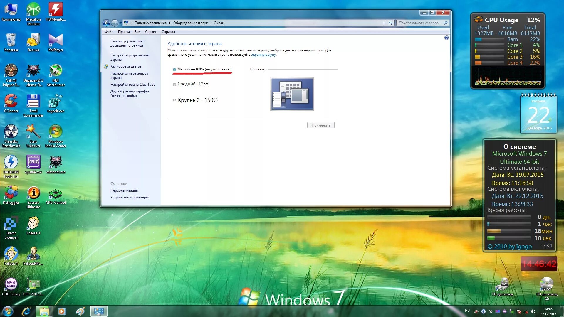The width and height of the screenshot is (564, 317).
Task: Launch Everest Ultimate shortcut
Action: point(33,197)
